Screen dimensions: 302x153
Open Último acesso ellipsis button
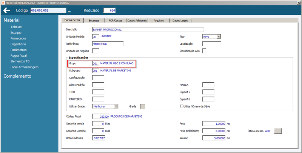coord(278,131)
